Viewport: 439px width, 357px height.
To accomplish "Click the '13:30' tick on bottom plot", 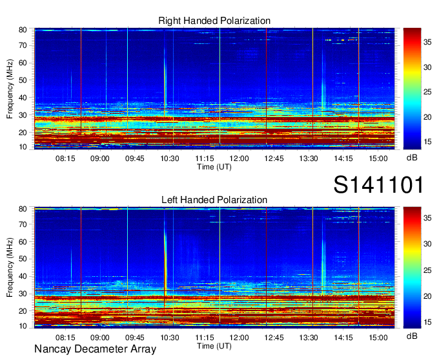I will [x=309, y=338].
